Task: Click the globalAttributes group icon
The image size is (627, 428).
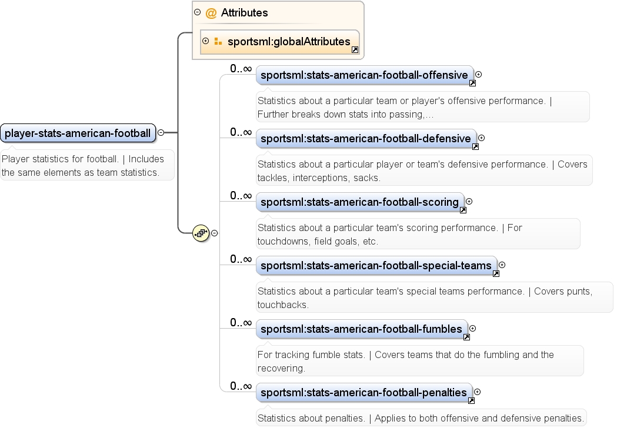Action: [218, 41]
